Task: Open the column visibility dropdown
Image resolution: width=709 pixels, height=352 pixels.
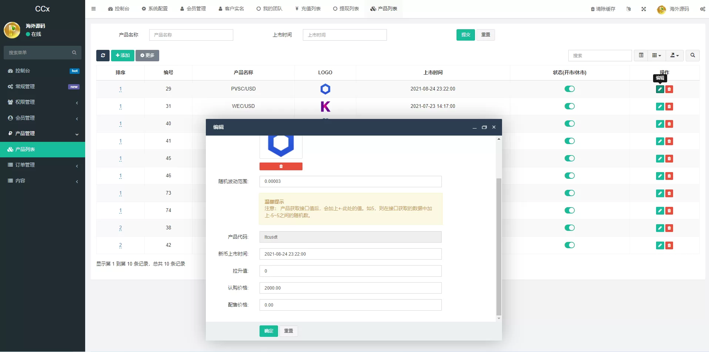Action: [656, 55]
